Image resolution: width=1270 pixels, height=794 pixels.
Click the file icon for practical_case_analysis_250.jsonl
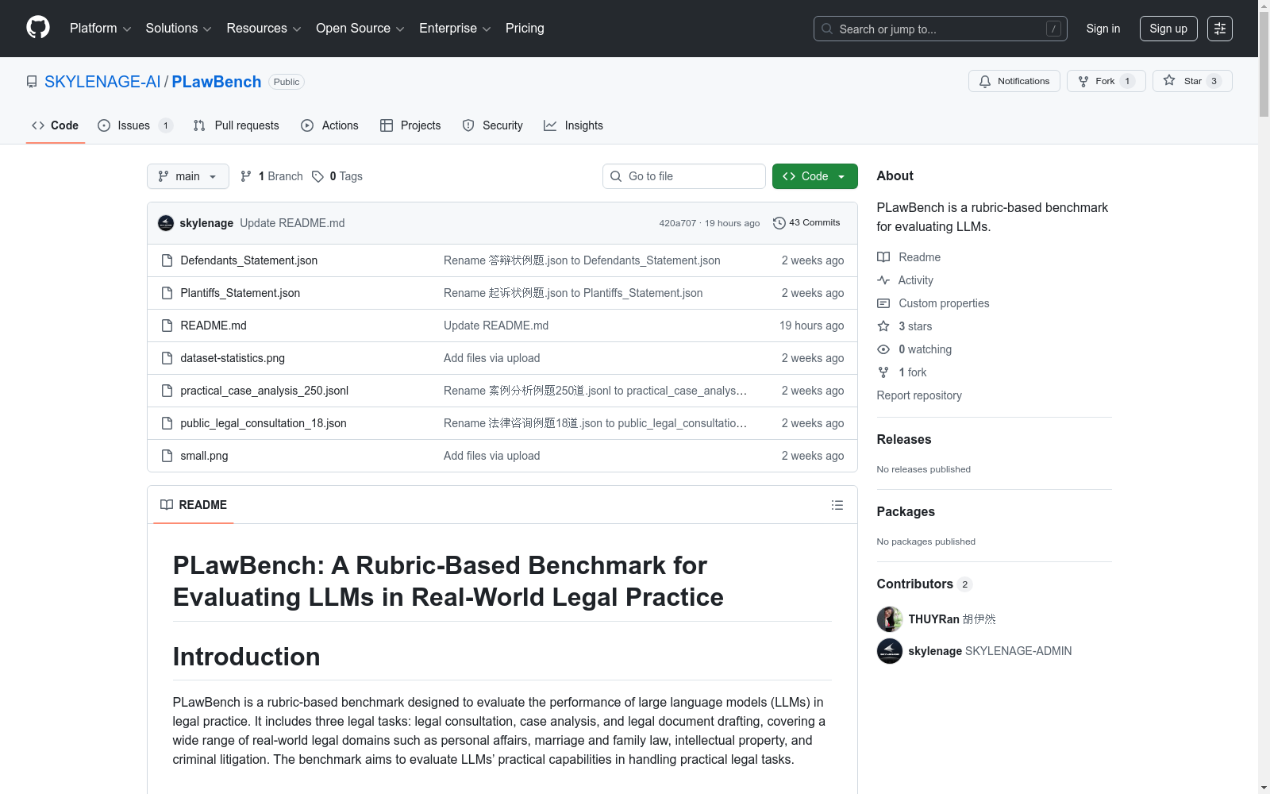167,391
